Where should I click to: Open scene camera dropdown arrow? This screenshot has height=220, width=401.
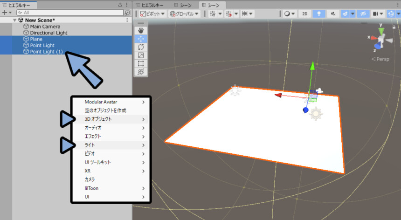(381, 14)
